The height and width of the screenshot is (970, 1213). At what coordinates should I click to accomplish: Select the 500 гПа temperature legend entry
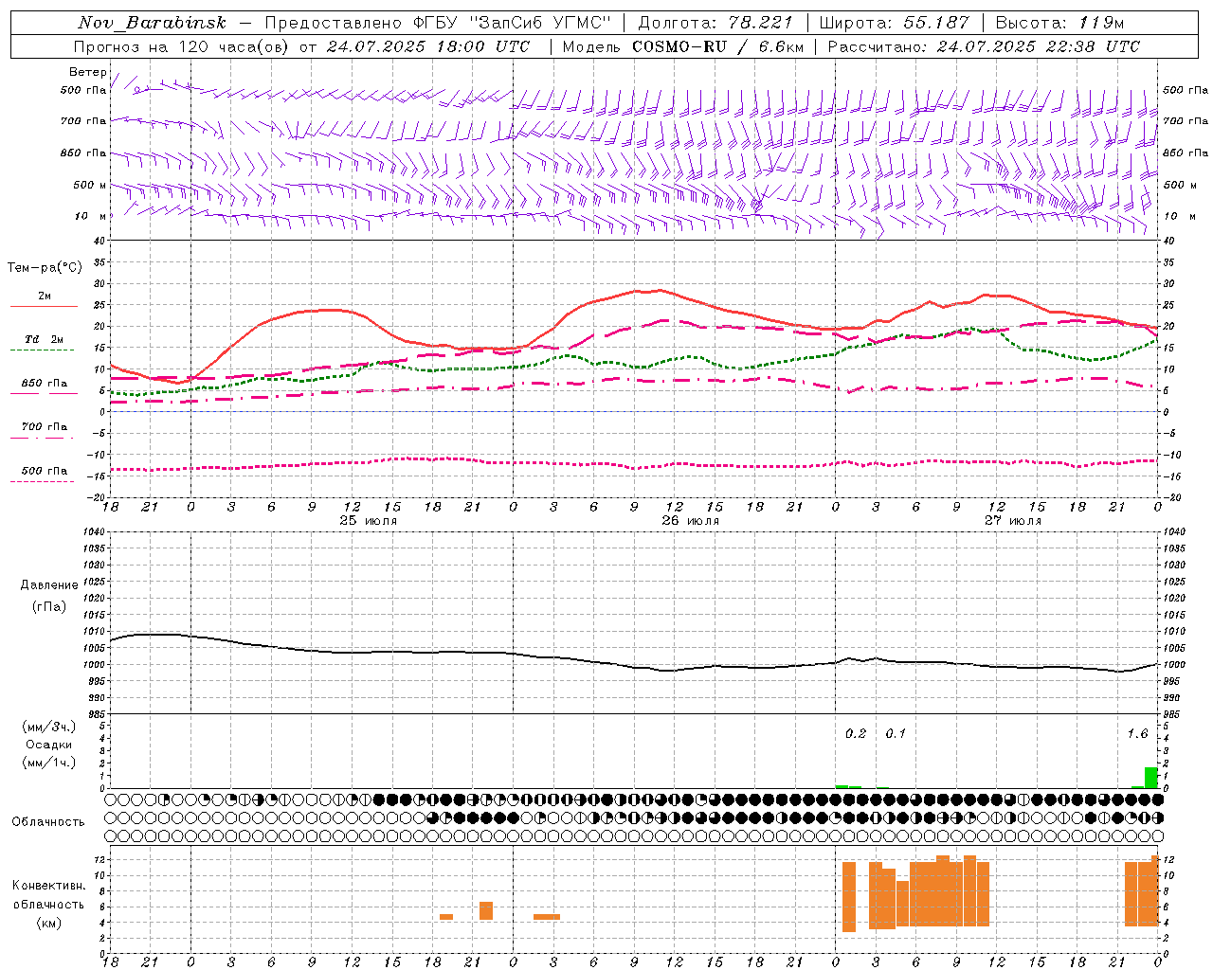coord(44,474)
